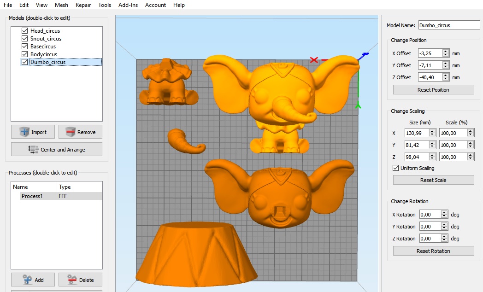Click the Delete process button
The height and width of the screenshot is (292, 483).
80,280
